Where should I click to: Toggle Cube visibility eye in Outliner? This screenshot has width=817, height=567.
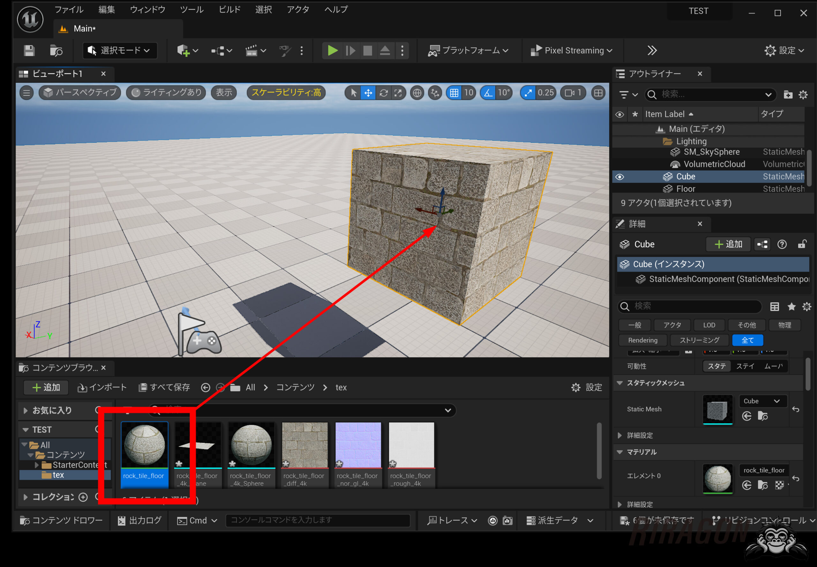[619, 177]
